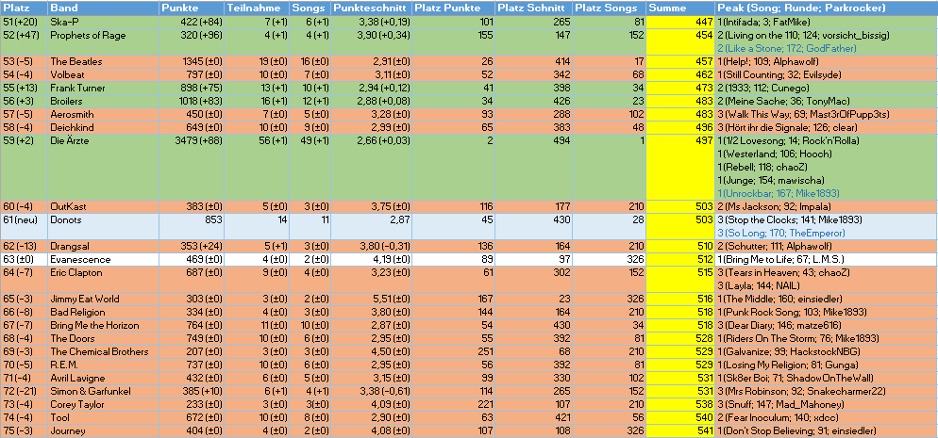
Task: Click the points cell '1345 (±0)'
Action: 192,61
